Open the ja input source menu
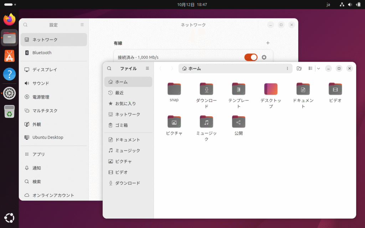The image size is (365, 228). tap(328, 5)
